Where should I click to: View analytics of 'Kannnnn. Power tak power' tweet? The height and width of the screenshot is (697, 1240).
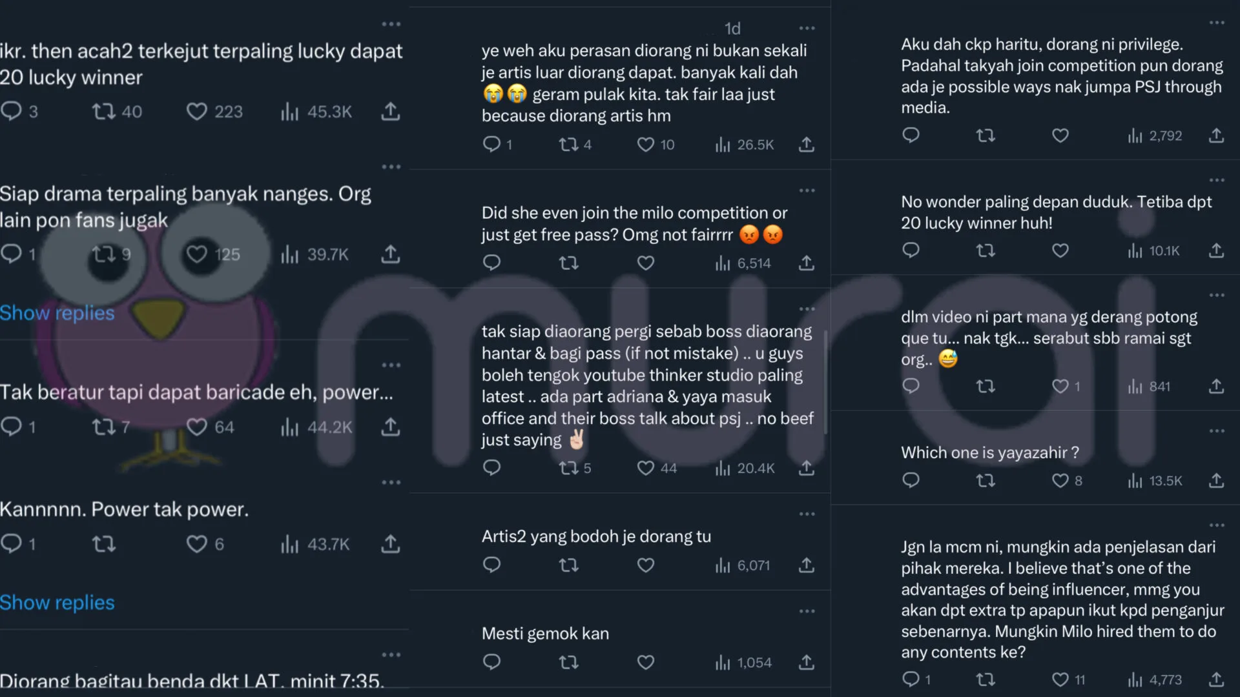pos(290,545)
